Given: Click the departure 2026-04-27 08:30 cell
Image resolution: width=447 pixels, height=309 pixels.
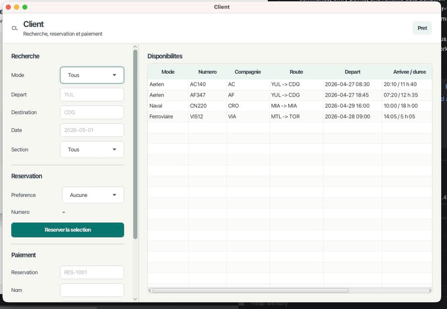Looking at the screenshot, I should 353,84.
